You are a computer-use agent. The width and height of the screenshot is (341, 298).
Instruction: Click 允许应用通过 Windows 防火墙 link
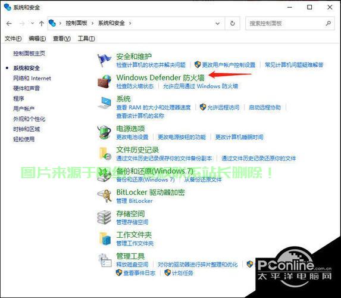pos(201,86)
